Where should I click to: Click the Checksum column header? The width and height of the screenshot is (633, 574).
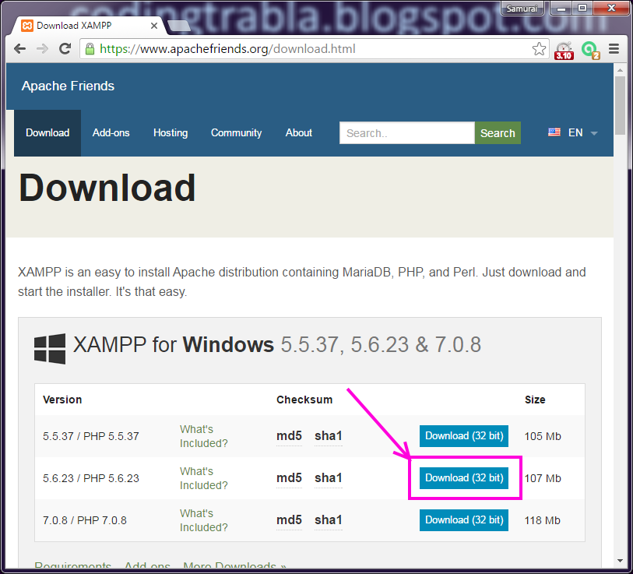point(304,400)
